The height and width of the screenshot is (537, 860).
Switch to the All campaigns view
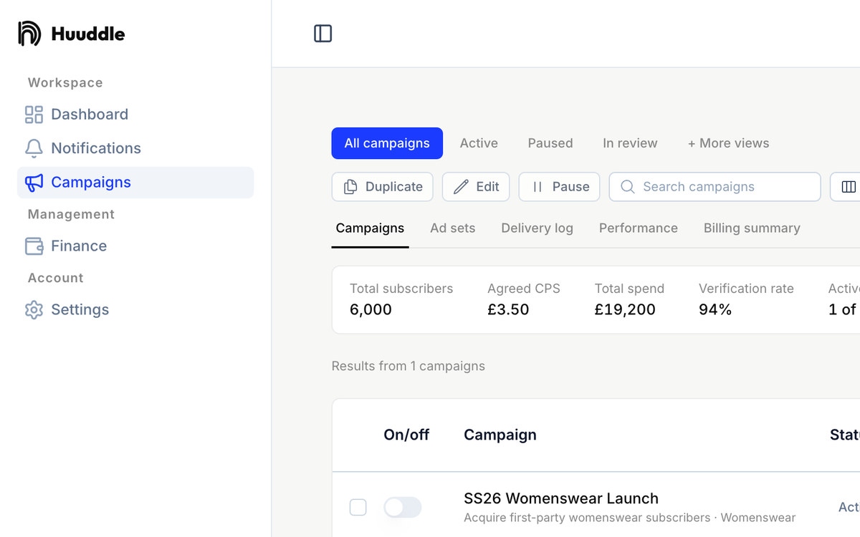click(x=387, y=143)
